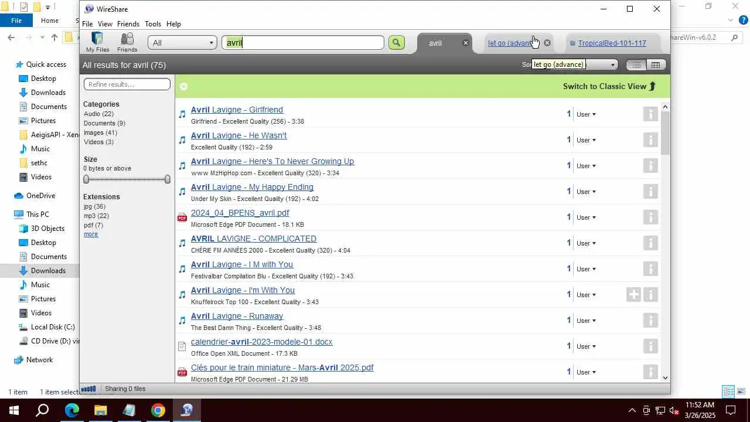Open the View menu
The image size is (750, 422).
(x=105, y=24)
